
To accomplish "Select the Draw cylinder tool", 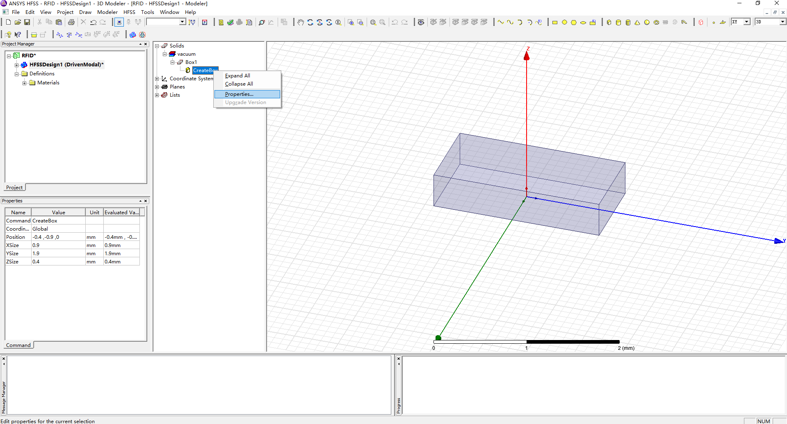I will click(x=618, y=23).
